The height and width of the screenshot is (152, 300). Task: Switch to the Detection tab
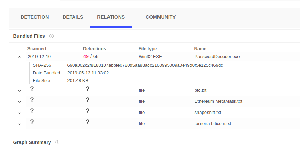(35, 17)
